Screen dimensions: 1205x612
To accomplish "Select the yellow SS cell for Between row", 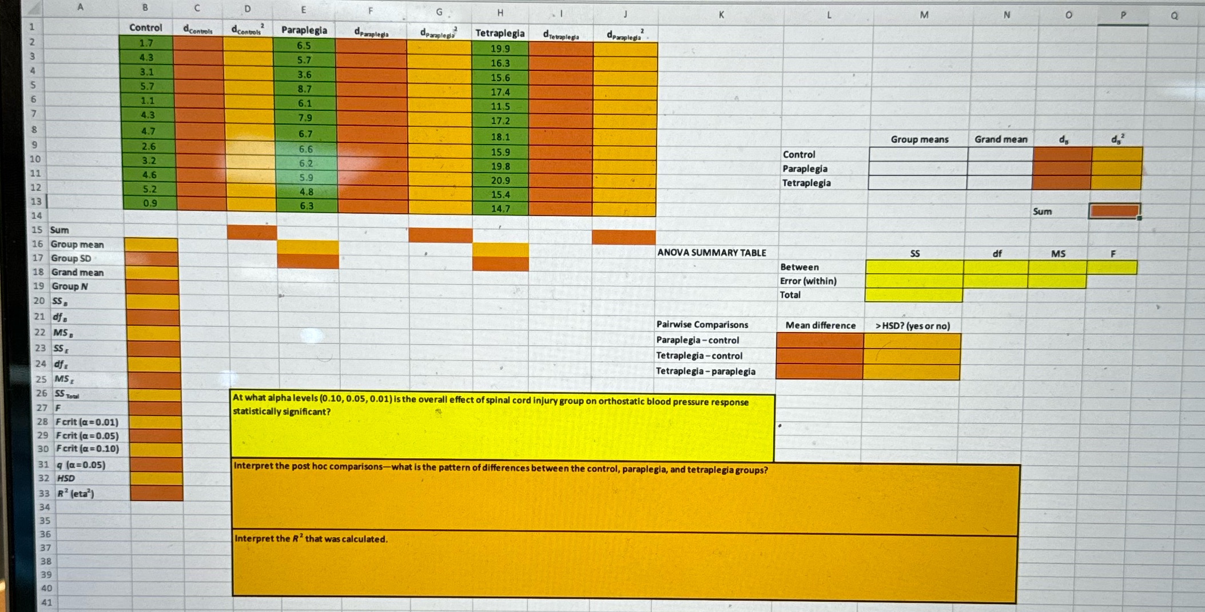I will tap(914, 267).
